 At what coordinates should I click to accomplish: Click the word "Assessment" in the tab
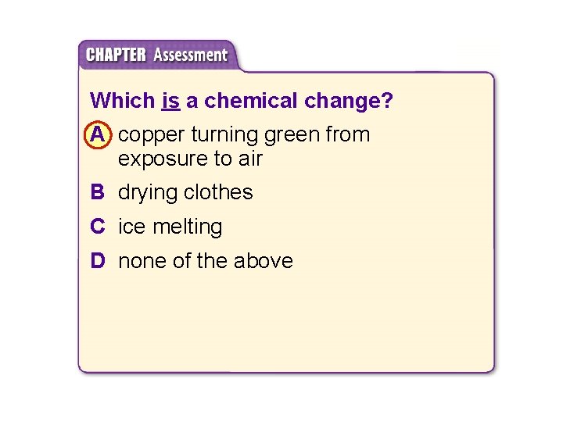pos(190,55)
